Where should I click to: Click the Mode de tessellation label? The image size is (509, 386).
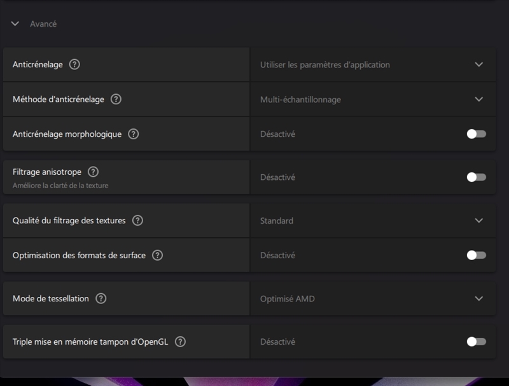[x=51, y=298]
